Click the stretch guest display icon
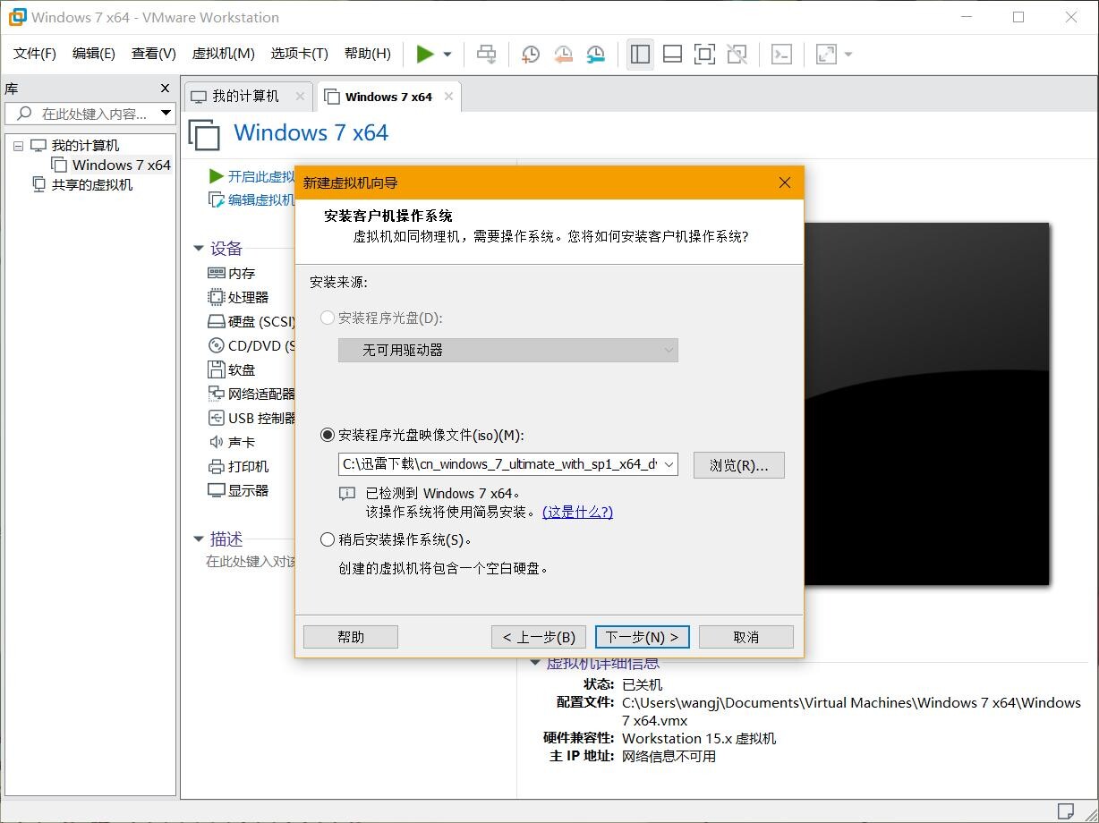 click(826, 55)
